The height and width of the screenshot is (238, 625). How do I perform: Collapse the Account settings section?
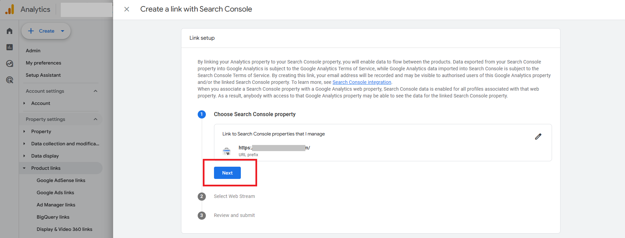tap(95, 91)
